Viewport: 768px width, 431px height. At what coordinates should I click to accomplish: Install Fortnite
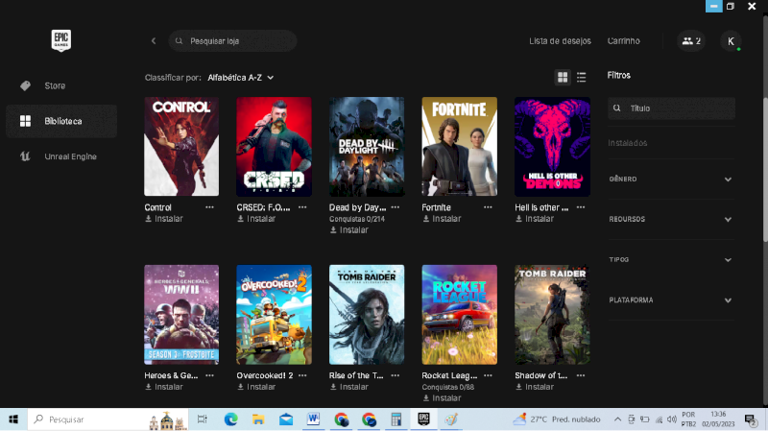click(442, 219)
